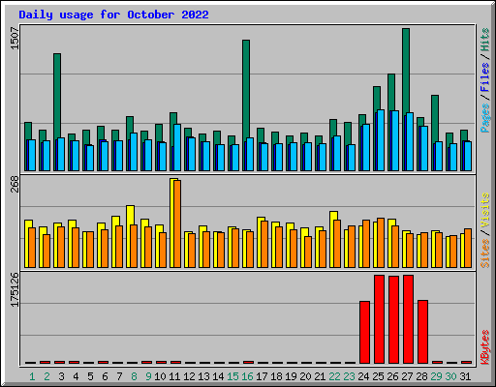
Task: Click day label 22 on the x-axis
Action: [334, 376]
